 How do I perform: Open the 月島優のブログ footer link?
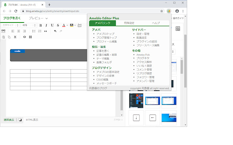coord(98,88)
